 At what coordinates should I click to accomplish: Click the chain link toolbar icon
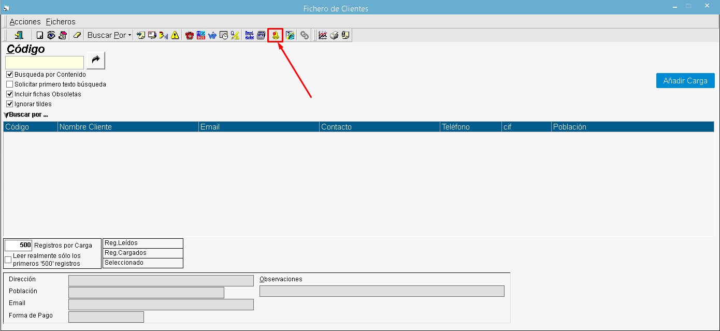point(305,35)
